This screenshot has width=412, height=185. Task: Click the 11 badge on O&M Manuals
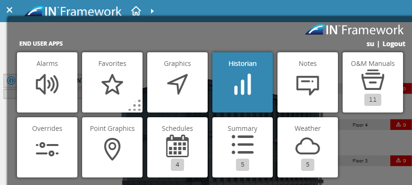(x=373, y=100)
